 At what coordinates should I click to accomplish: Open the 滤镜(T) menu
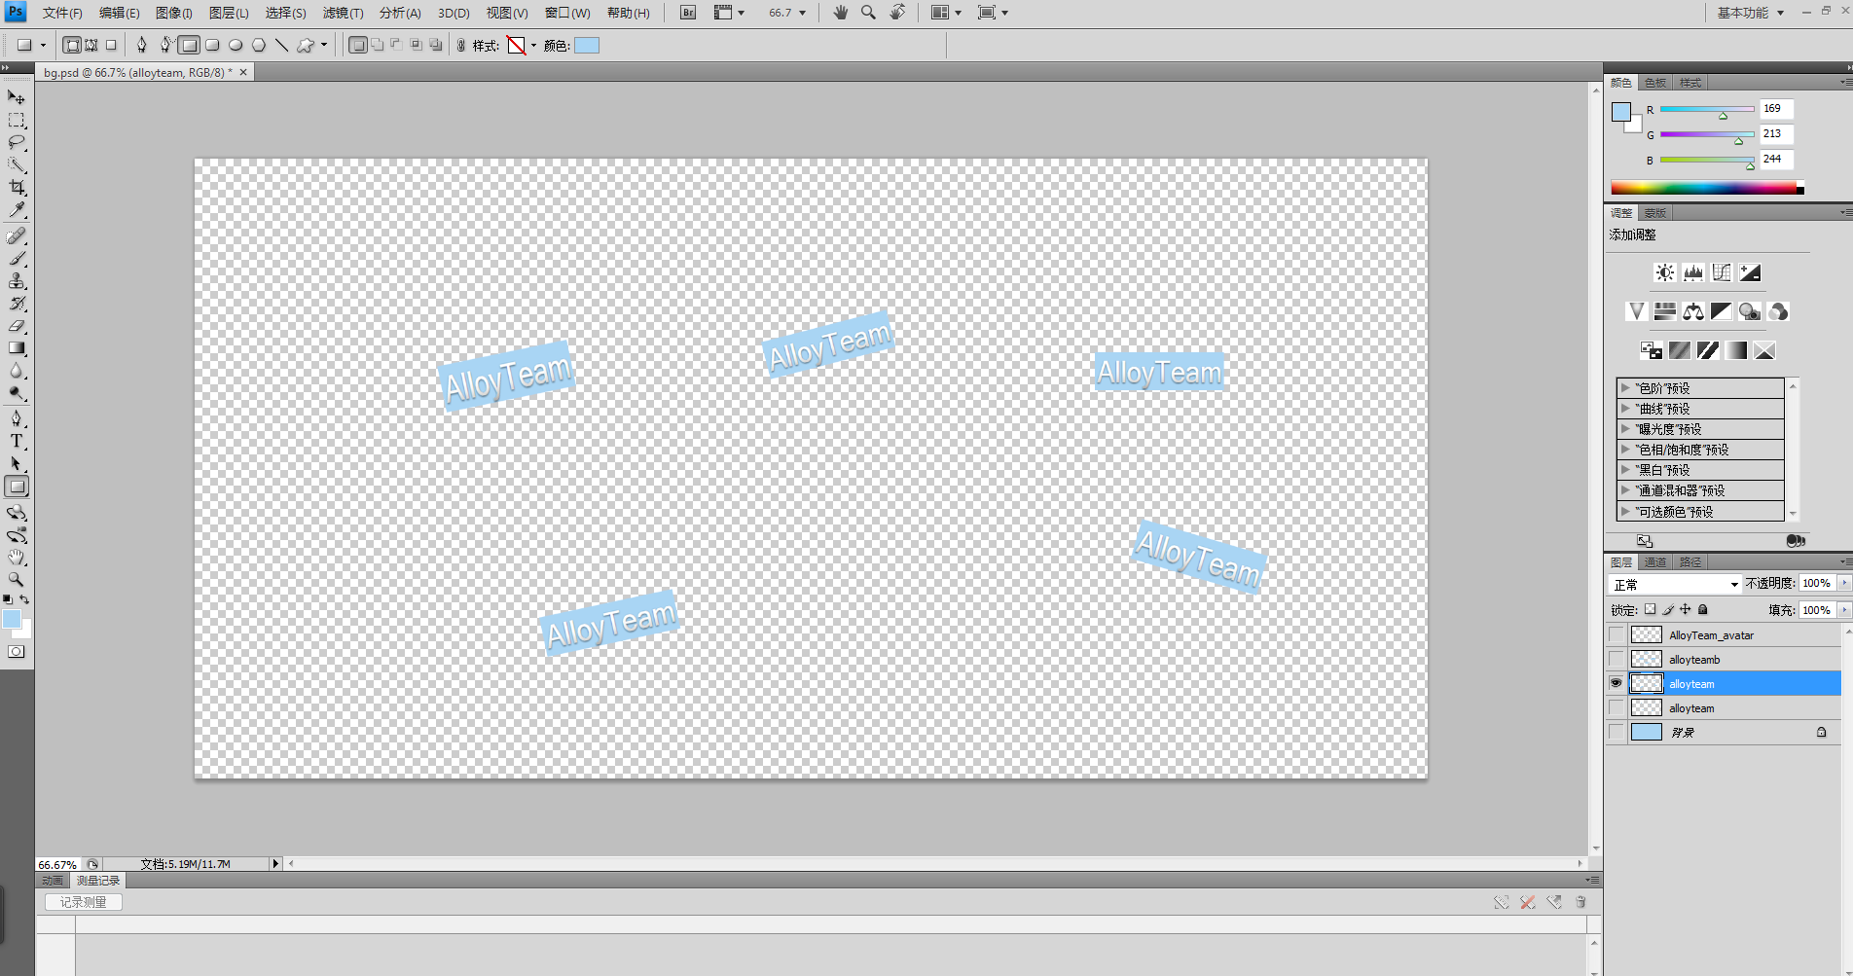click(343, 13)
